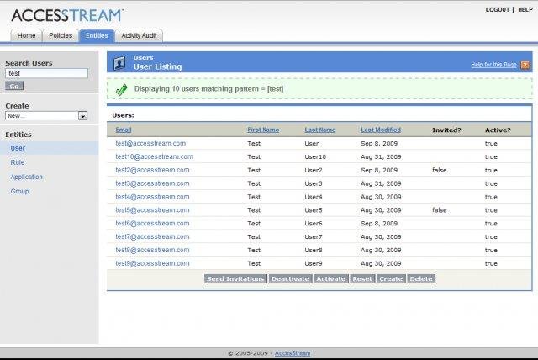Select the Entities tab
This screenshot has height=360, width=538.
(97, 35)
